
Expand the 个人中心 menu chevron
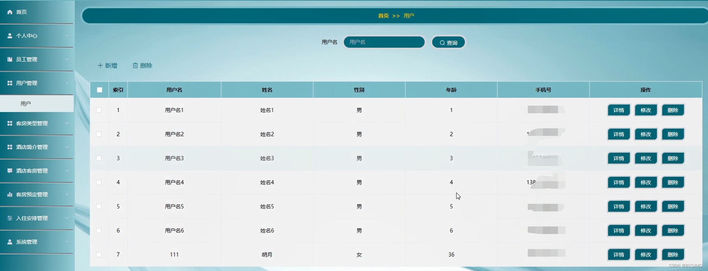coord(67,35)
